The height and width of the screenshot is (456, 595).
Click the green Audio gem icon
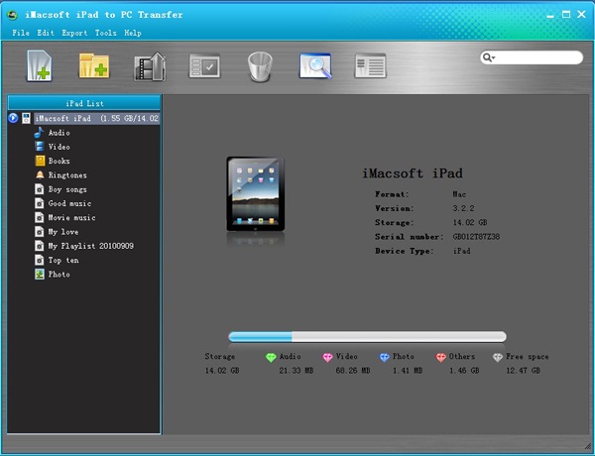(x=271, y=357)
